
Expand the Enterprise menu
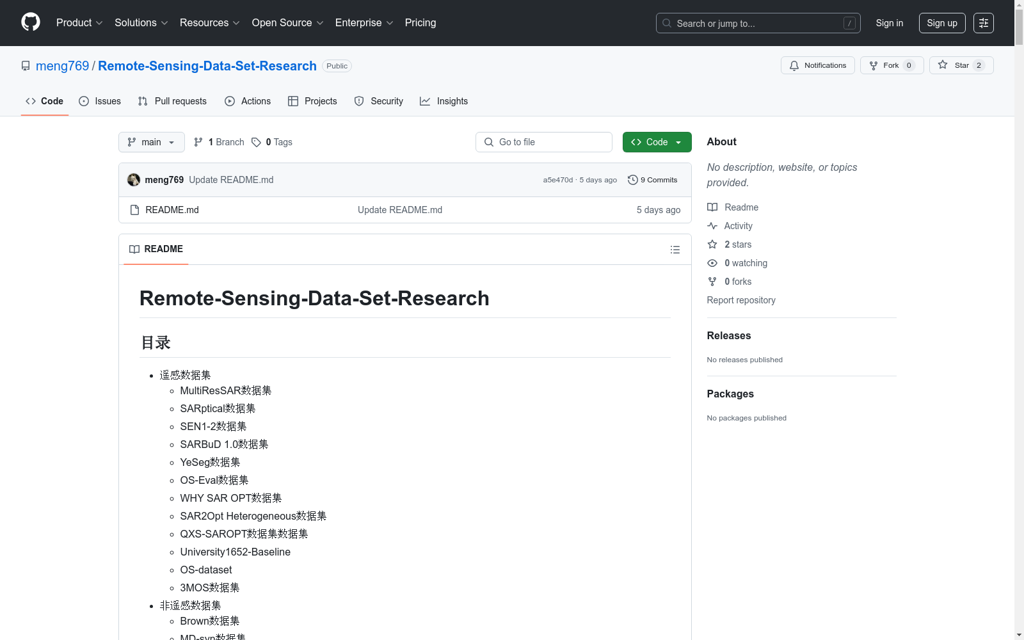pos(364,22)
